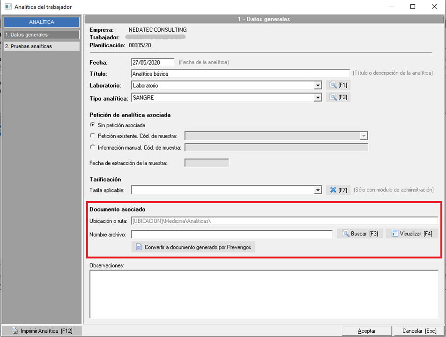
Task: Click the Laboratorio search [F1] icon button
Action: point(338,85)
